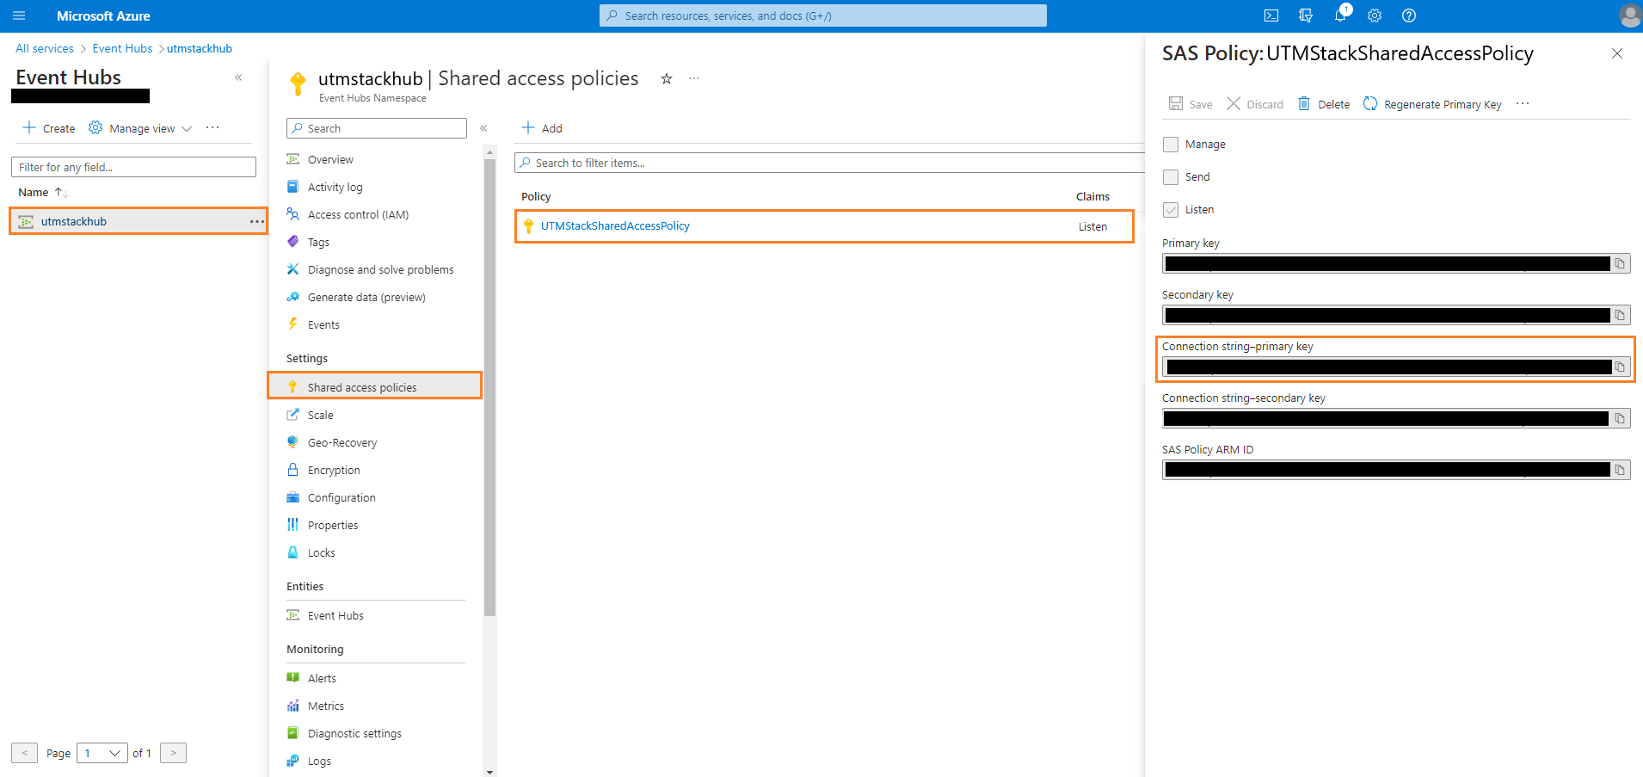This screenshot has width=1643, height=777.
Task: Open the utmstackhub row ellipsis menu
Action: [256, 222]
